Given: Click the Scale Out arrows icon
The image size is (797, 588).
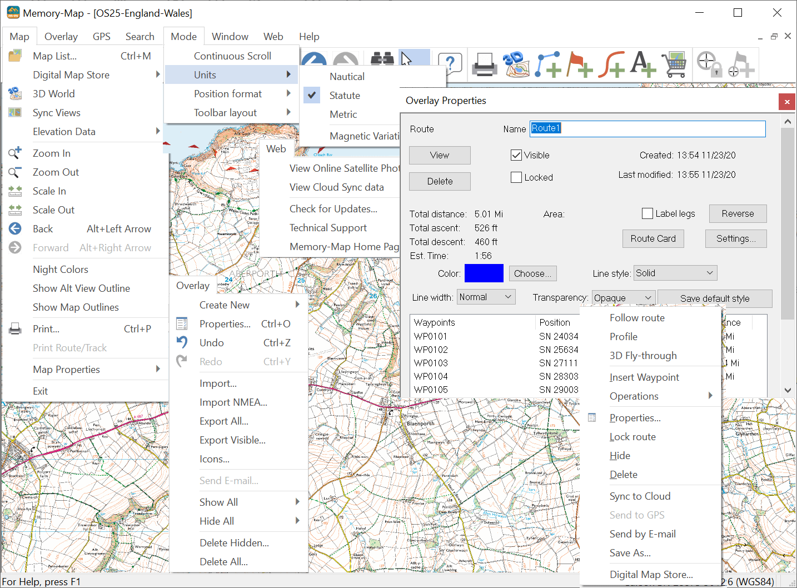Looking at the screenshot, I should (15, 210).
